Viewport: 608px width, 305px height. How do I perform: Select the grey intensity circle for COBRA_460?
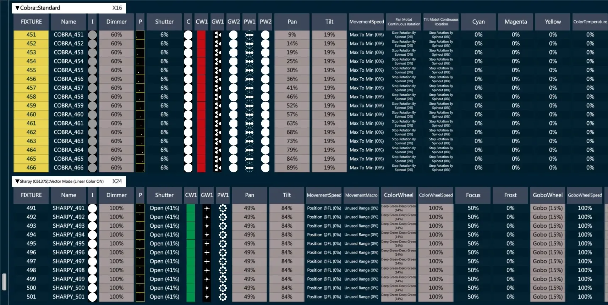(x=92, y=115)
